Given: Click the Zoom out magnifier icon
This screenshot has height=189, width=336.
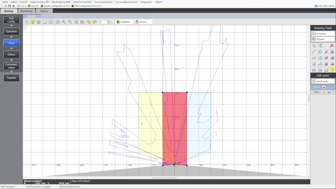Looking at the screenshot, I should coord(70,22).
